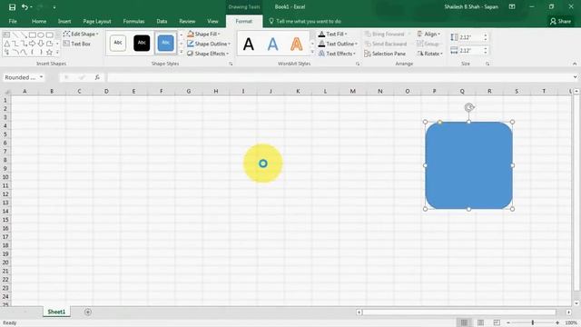Click the zoom slider handle
This screenshot has height=327, width=581.
click(533, 323)
